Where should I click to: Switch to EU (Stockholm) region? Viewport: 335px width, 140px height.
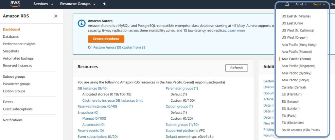[292, 123]
